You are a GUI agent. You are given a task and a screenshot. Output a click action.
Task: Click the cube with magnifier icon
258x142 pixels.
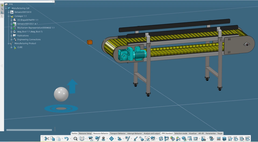tap(211, 139)
